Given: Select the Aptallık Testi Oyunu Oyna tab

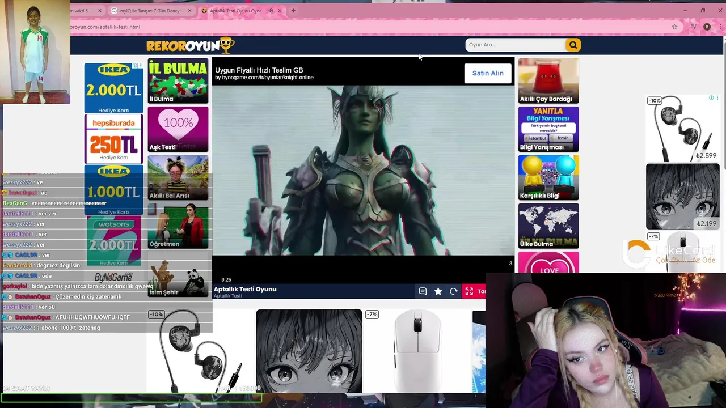Looking at the screenshot, I should [x=235, y=11].
